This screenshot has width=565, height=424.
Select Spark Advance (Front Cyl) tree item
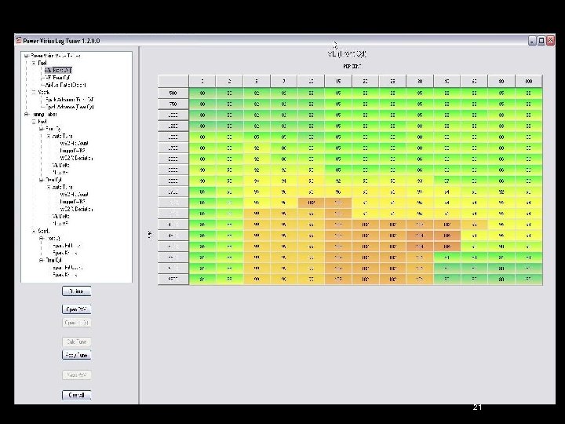click(x=70, y=100)
